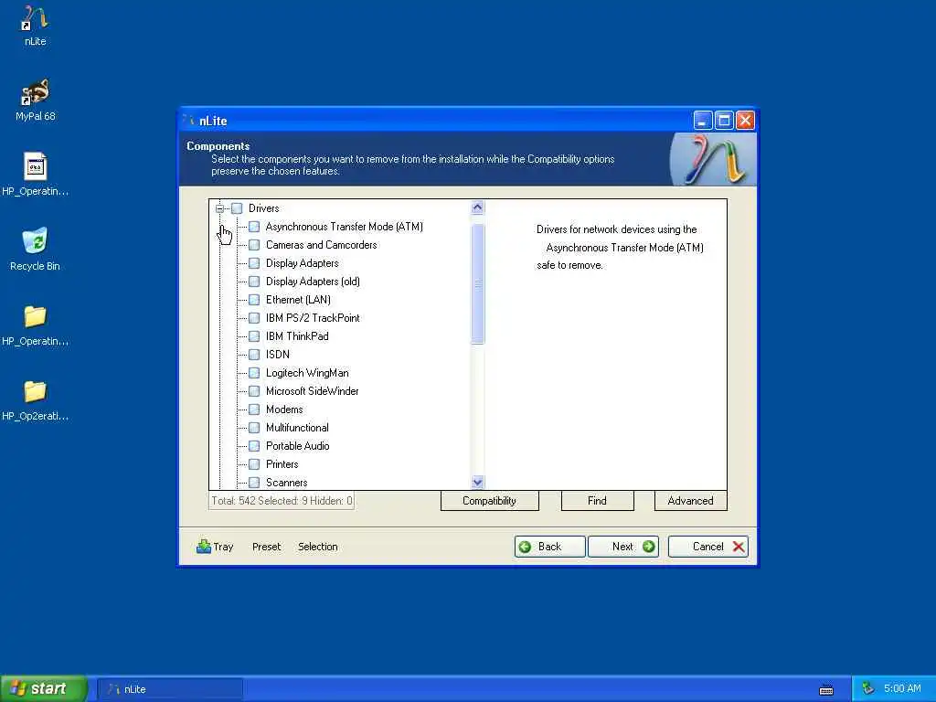This screenshot has height=702, width=936.
Task: Select the Logitech WingMan row label
Action: click(307, 373)
